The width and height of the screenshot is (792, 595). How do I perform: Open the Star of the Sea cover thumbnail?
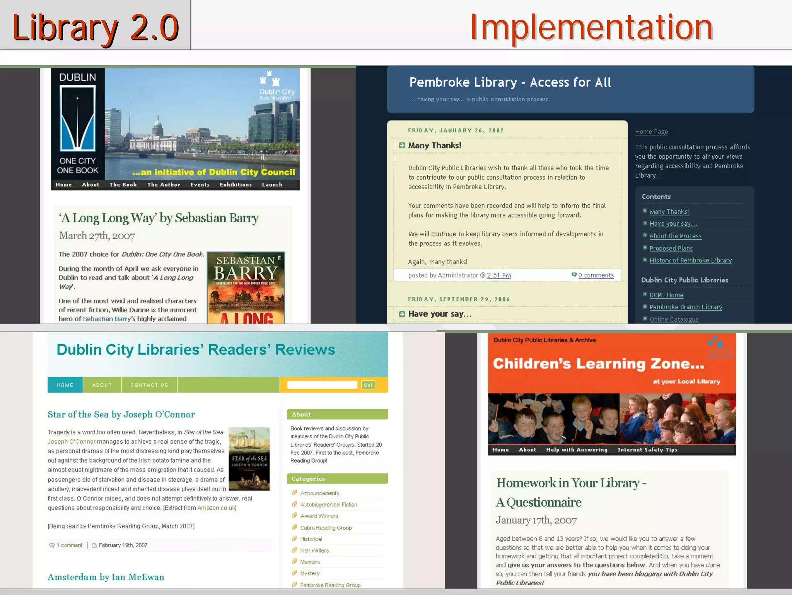click(249, 459)
